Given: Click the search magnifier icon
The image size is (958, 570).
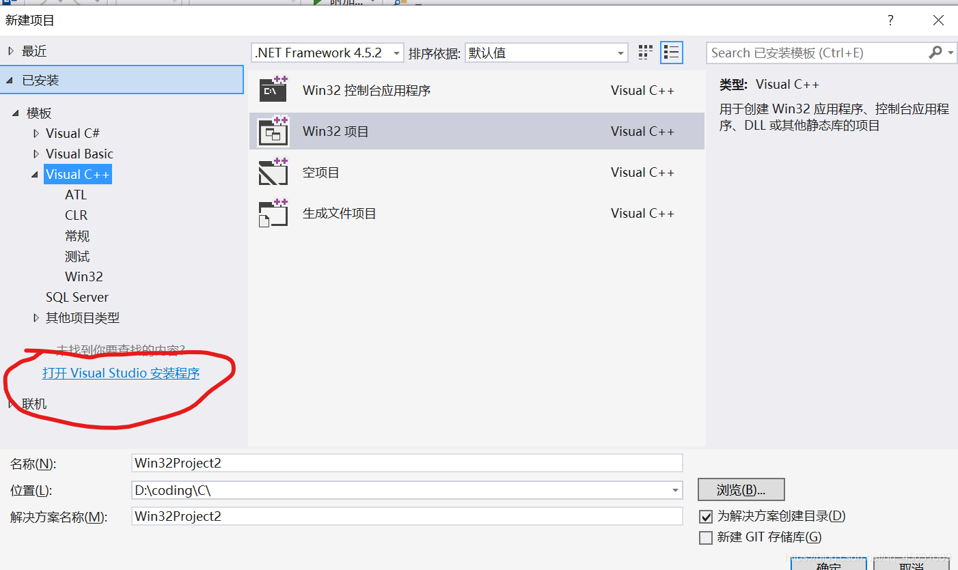Looking at the screenshot, I should 935,53.
